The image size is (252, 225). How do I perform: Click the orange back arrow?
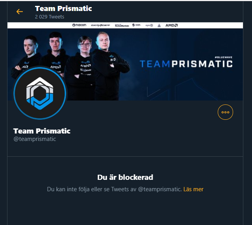pyautogui.click(x=20, y=11)
